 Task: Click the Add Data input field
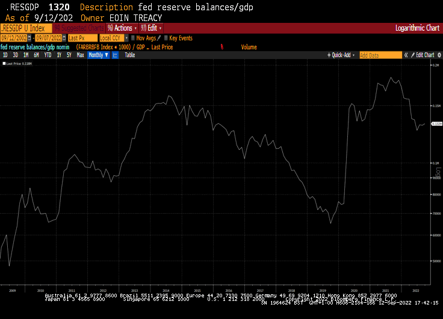tap(380, 55)
